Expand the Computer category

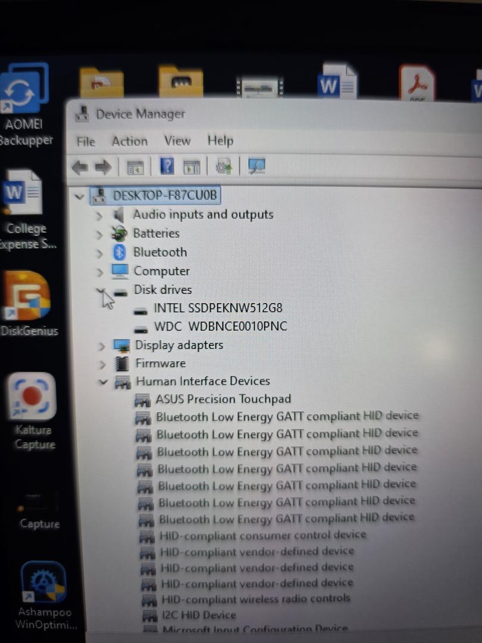(100, 272)
